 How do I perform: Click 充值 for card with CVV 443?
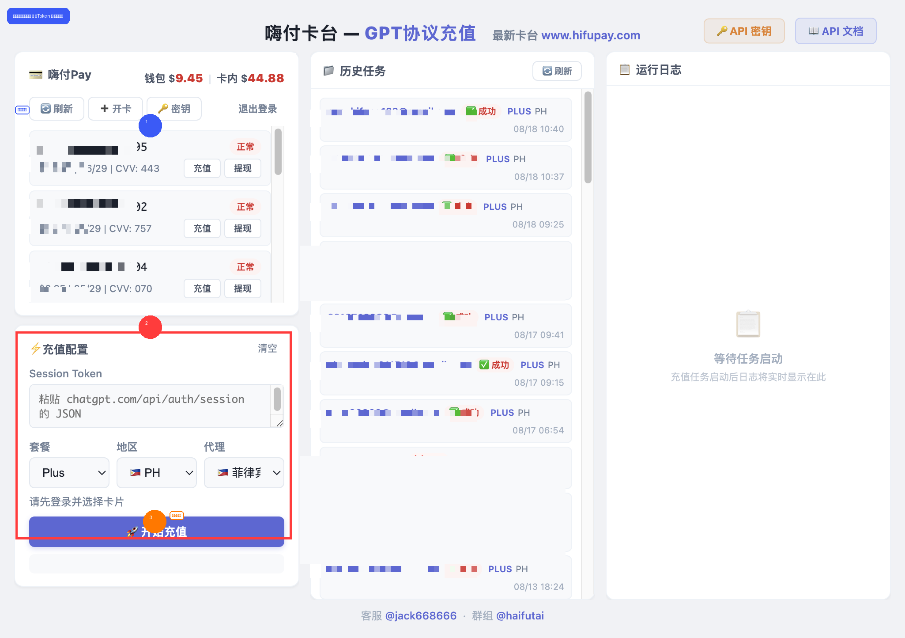(202, 168)
